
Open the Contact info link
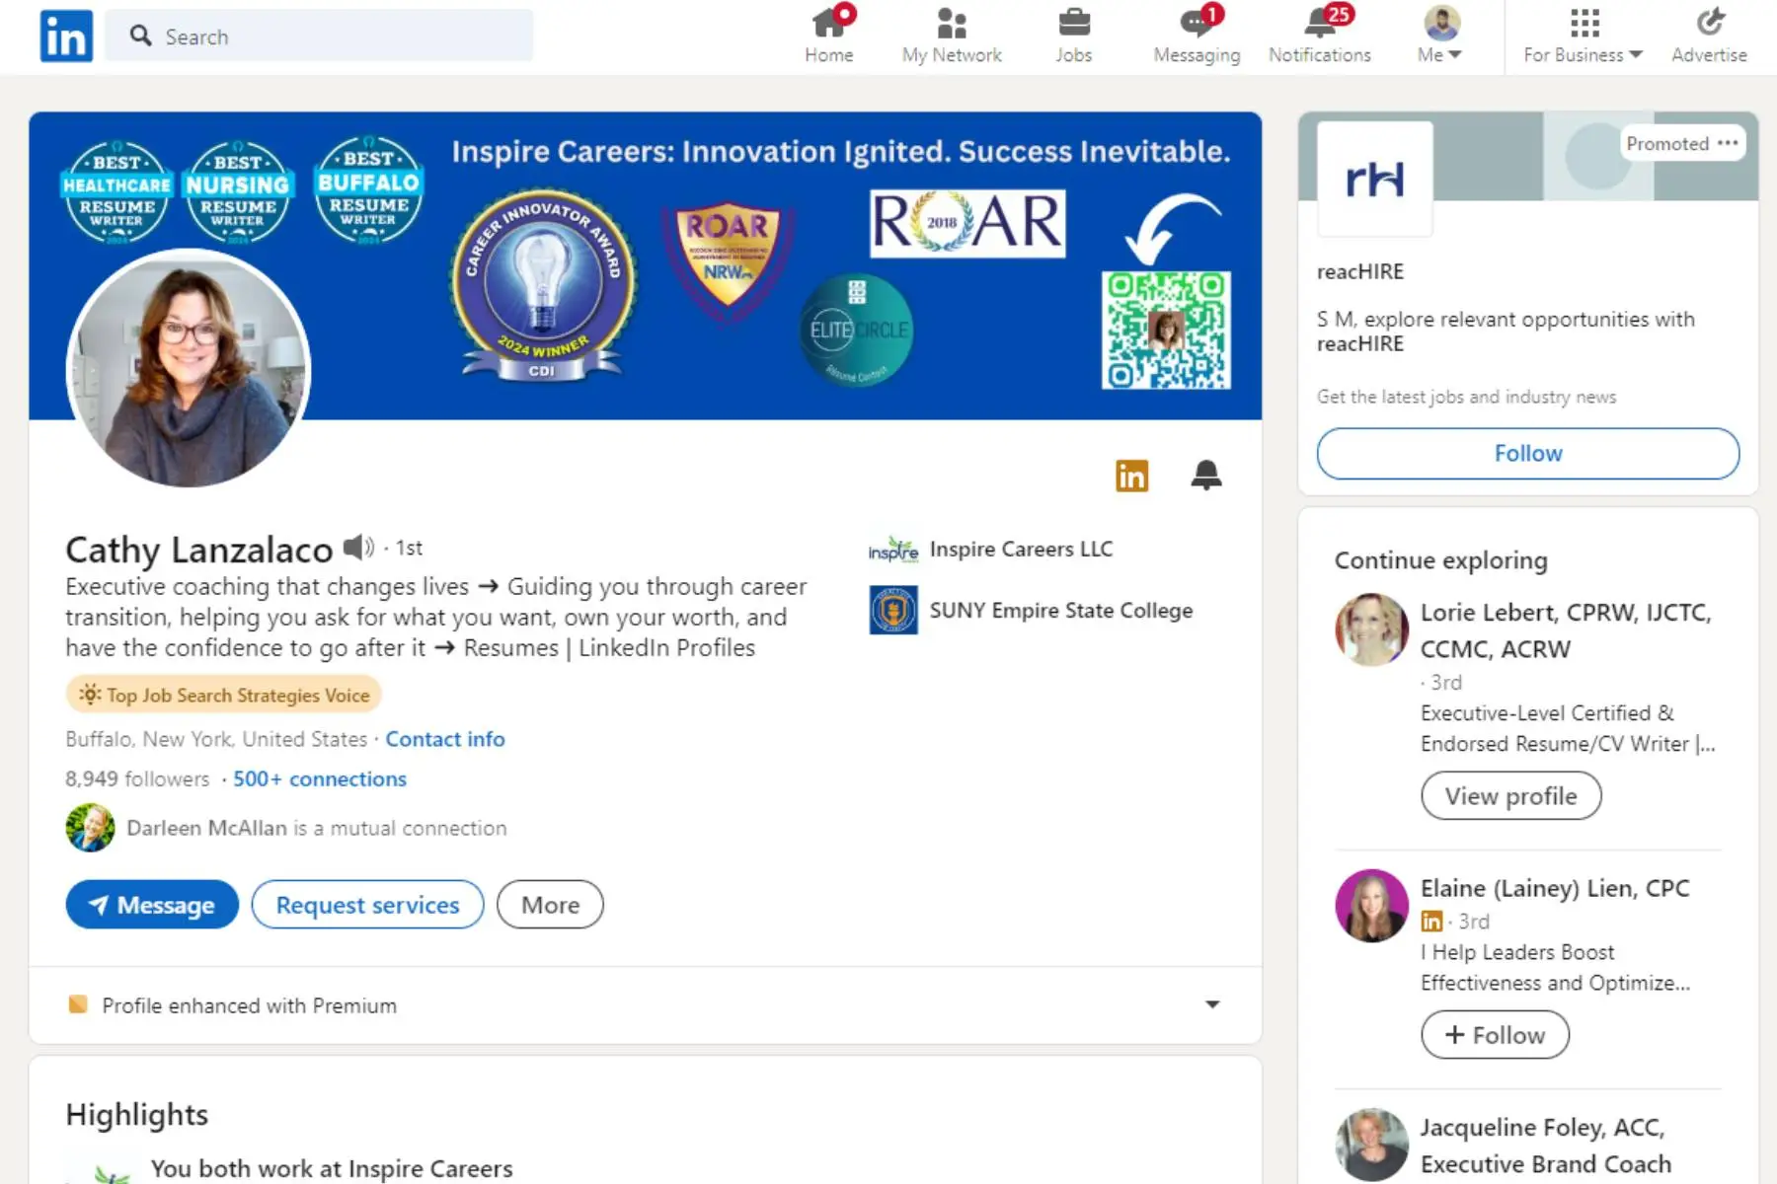[x=444, y=739]
